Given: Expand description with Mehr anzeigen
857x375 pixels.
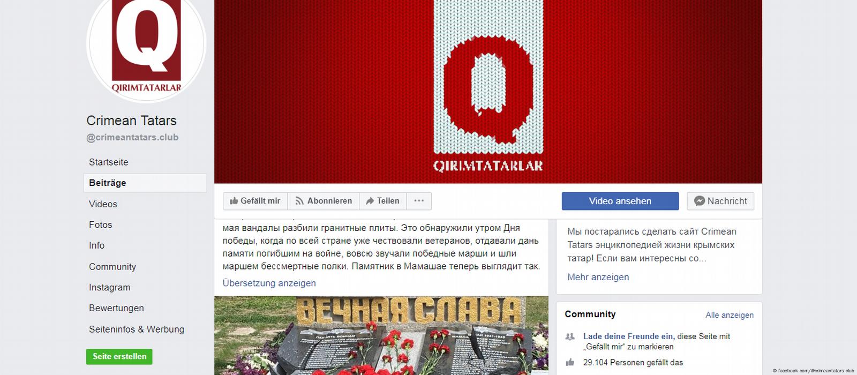Looking at the screenshot, I should tap(598, 277).
